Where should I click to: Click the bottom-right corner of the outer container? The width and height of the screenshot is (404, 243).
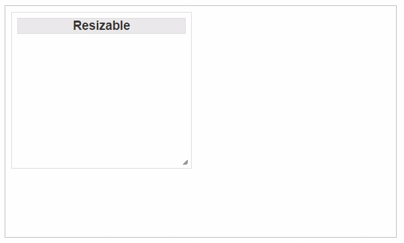(396, 237)
